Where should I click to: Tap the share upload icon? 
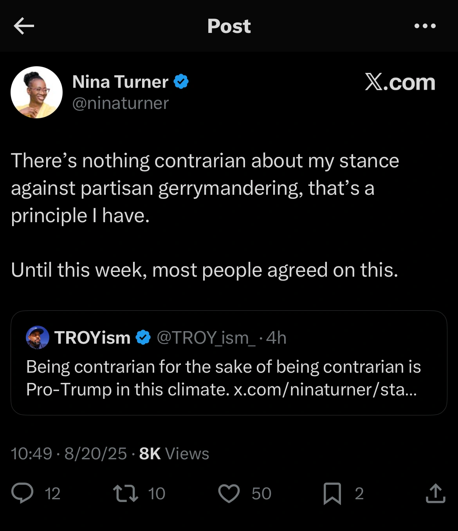click(x=435, y=493)
